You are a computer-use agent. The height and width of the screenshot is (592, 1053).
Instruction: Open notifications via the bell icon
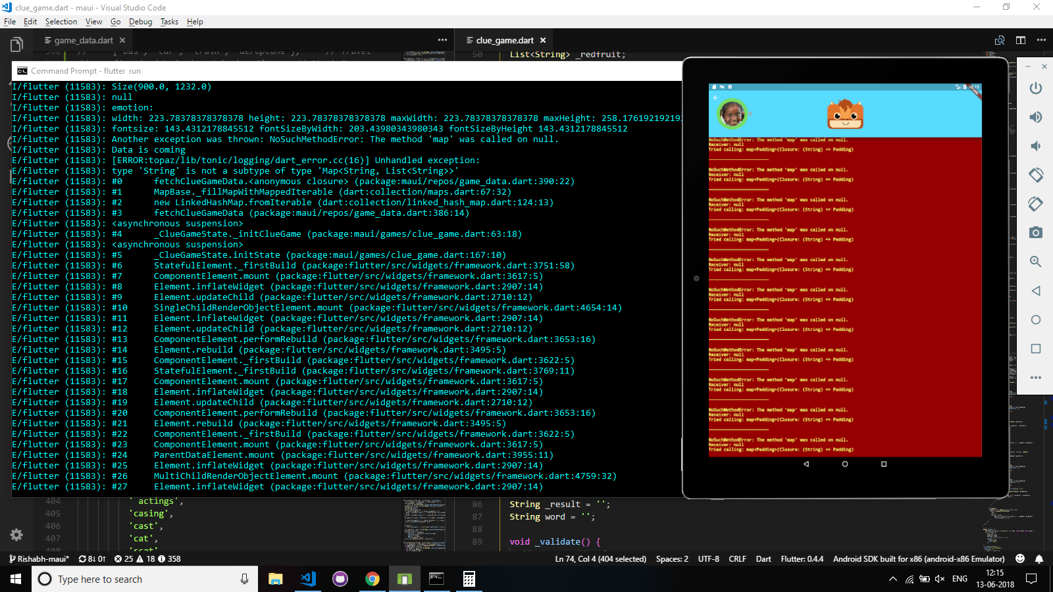point(1040,558)
